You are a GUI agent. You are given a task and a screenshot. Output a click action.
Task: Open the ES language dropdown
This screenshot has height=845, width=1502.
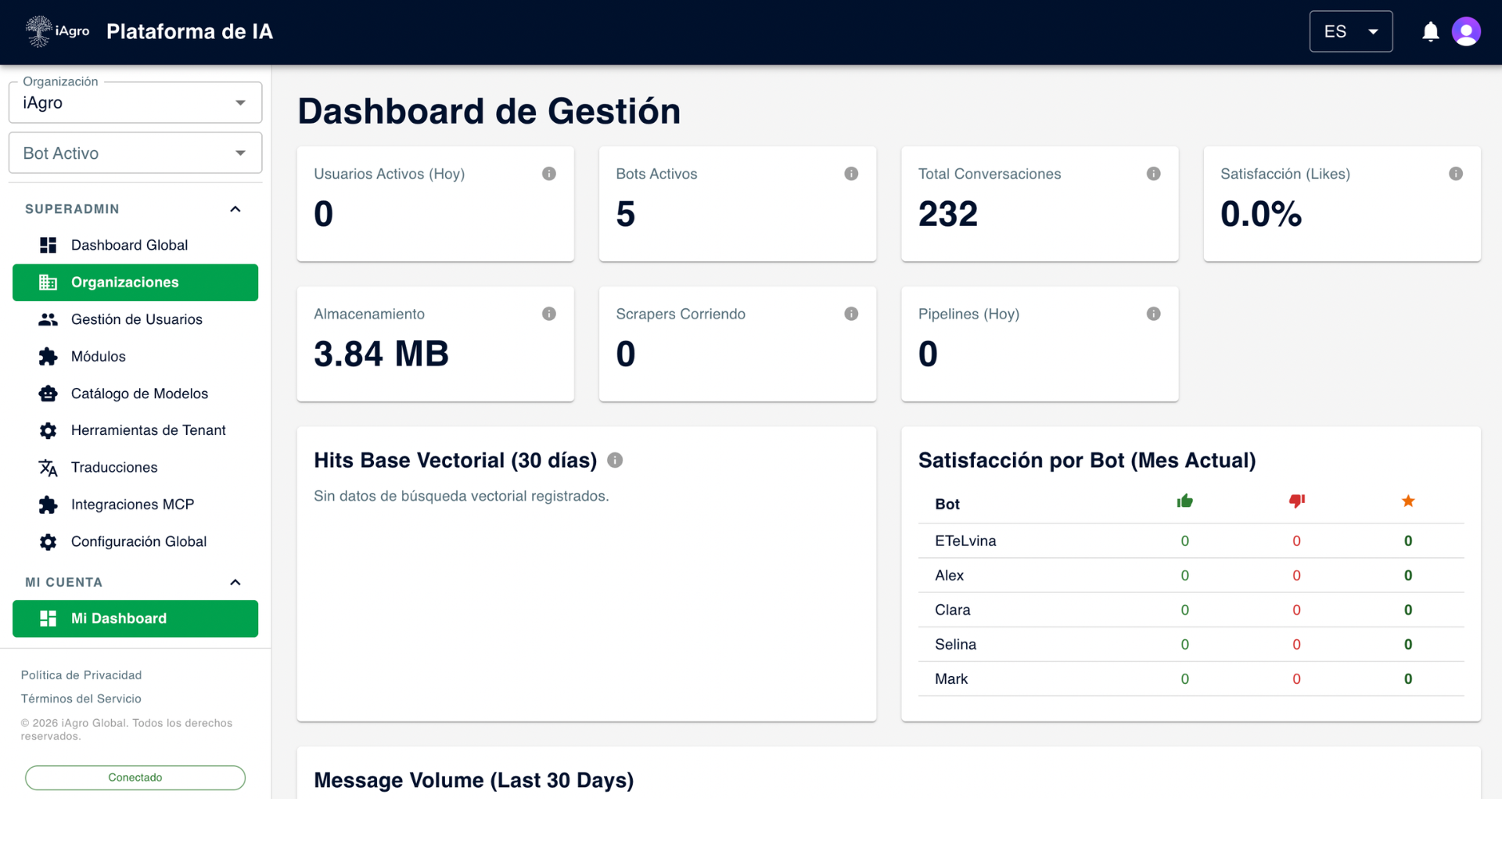1350,31
